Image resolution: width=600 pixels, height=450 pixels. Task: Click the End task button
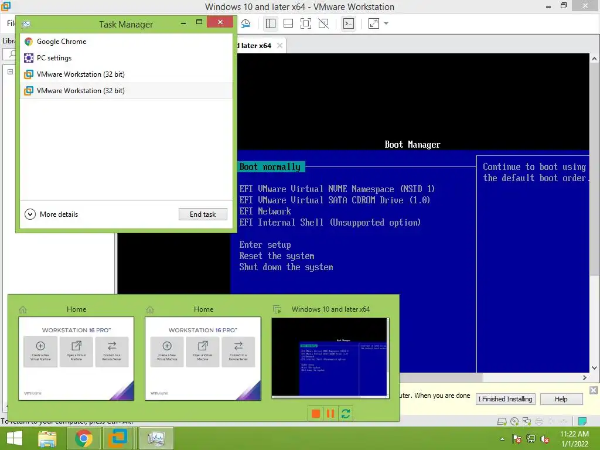(x=203, y=214)
